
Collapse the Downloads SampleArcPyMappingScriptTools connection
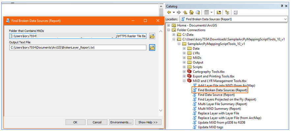[x=174, y=39]
